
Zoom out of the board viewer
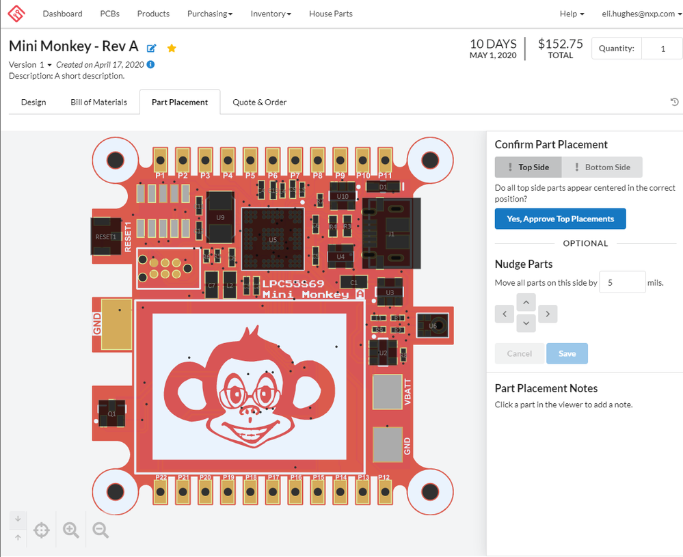(101, 529)
